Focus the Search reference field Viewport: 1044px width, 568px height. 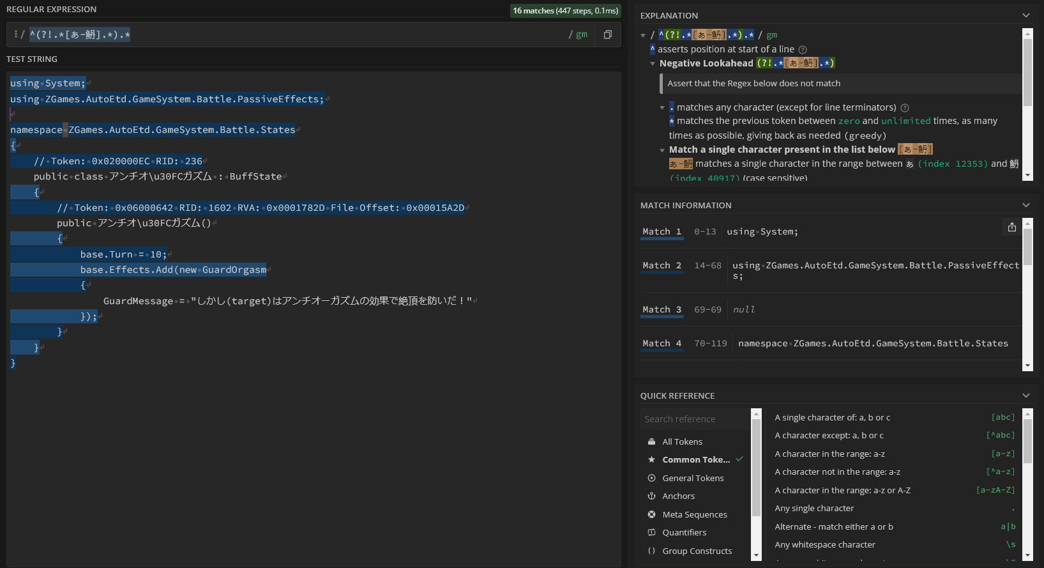(695, 419)
